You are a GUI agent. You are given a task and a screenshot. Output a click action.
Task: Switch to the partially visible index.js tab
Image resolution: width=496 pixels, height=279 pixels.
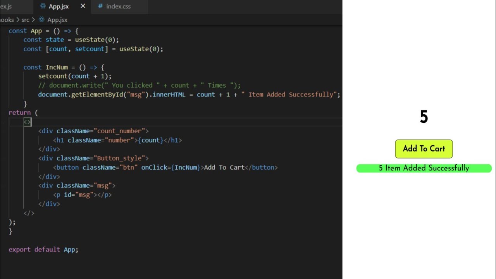(x=6, y=6)
